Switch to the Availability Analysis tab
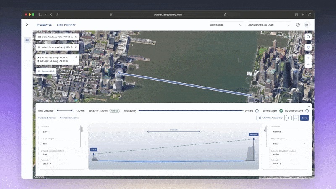This screenshot has width=336, height=189. pos(69,118)
